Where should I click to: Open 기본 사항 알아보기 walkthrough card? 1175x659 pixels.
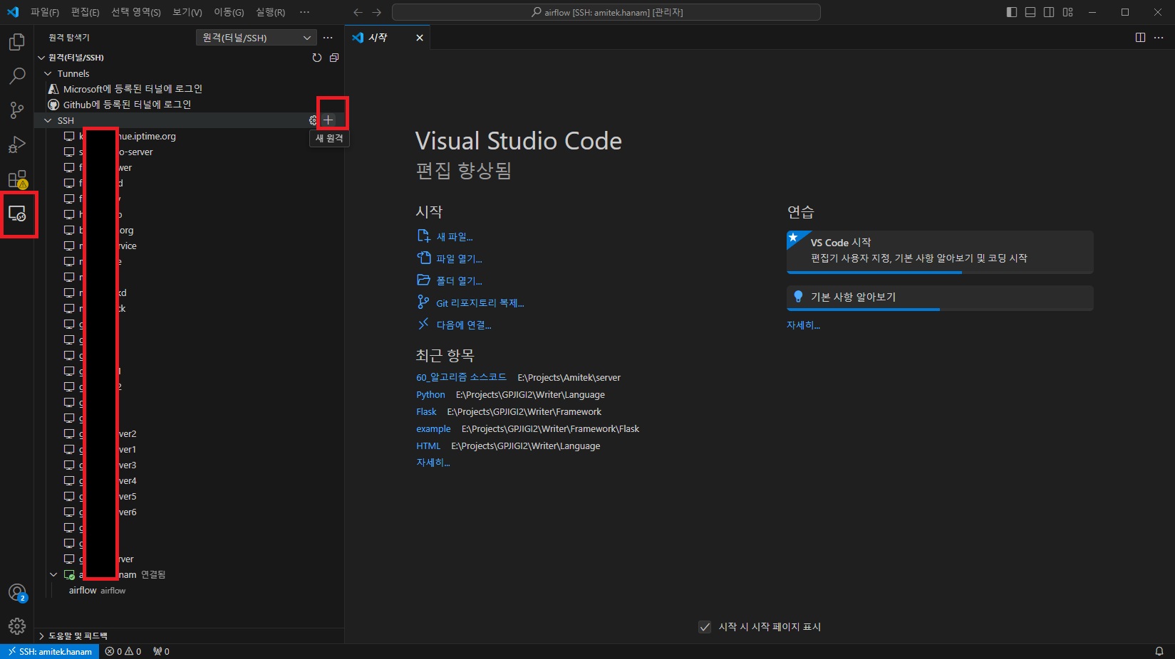(x=940, y=298)
